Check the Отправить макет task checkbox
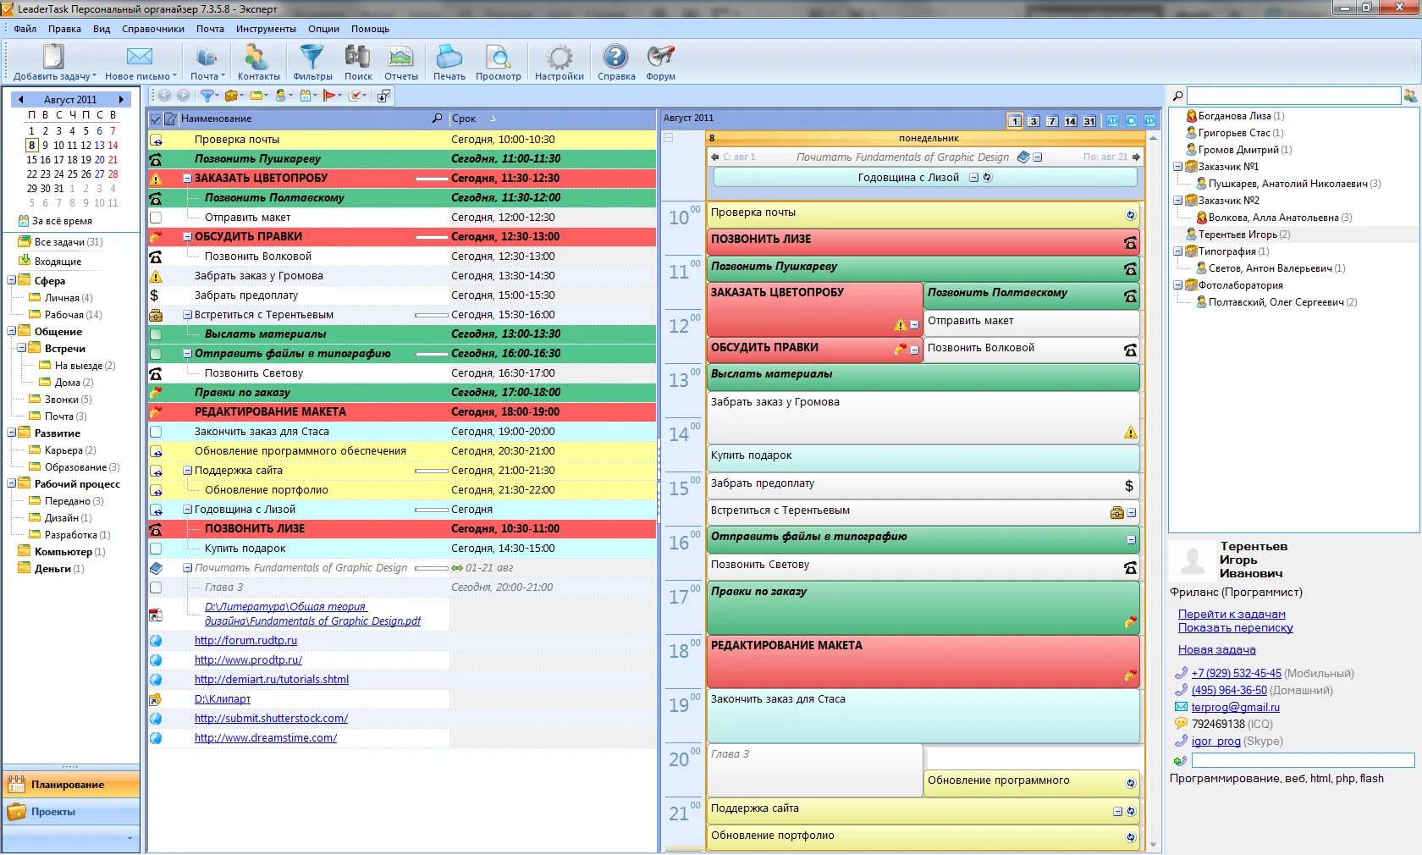Image resolution: width=1422 pixels, height=855 pixels. tap(156, 218)
